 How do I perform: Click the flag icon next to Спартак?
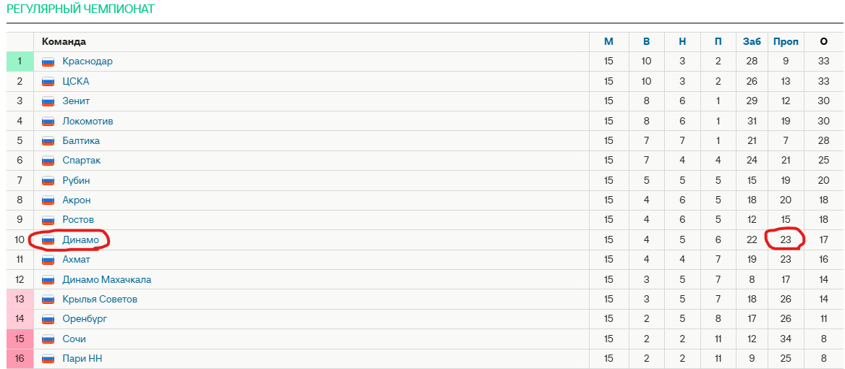tap(48, 161)
